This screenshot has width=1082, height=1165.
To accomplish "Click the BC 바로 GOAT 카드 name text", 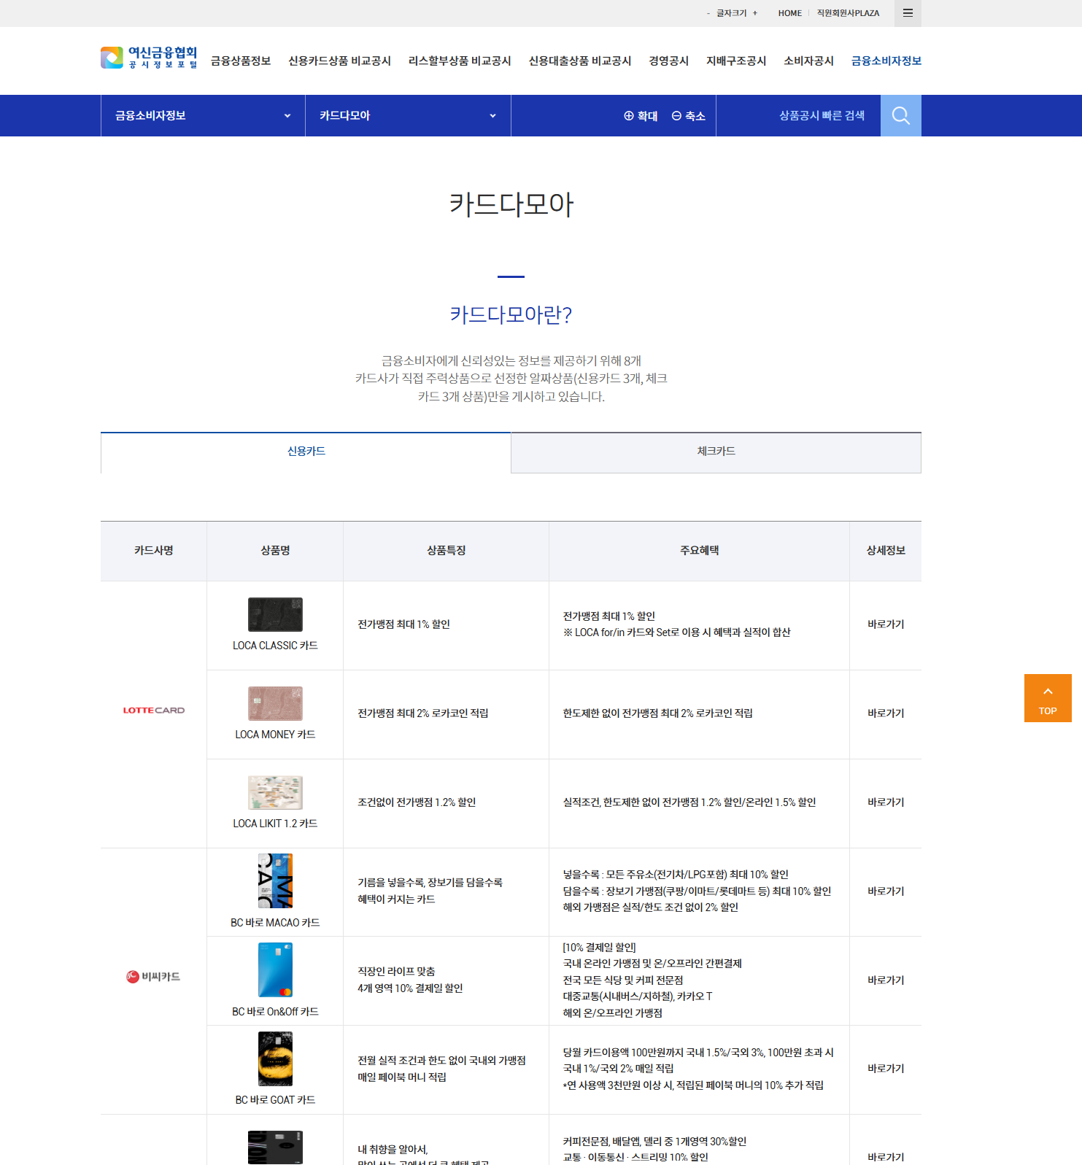I will pos(275,1100).
